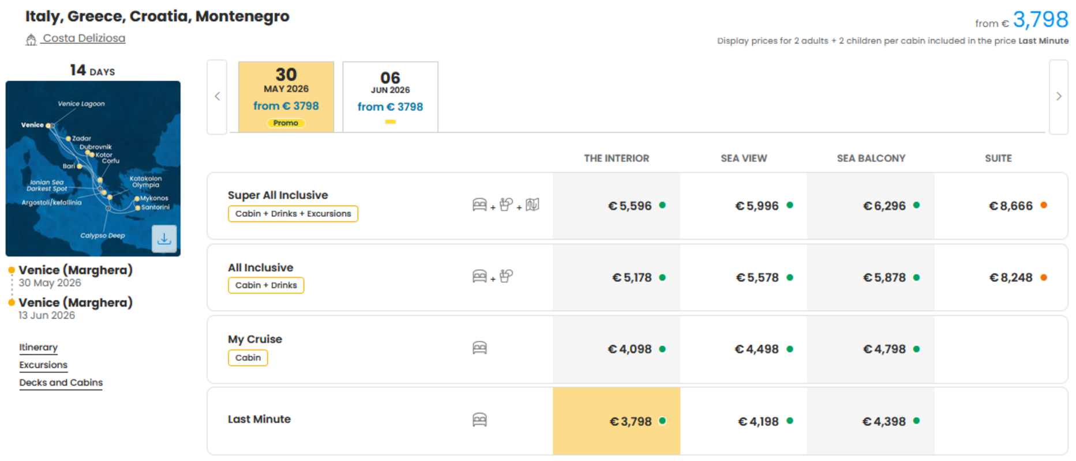Click the My Cruise fare title
This screenshot has height=461, width=1076.
tap(255, 339)
